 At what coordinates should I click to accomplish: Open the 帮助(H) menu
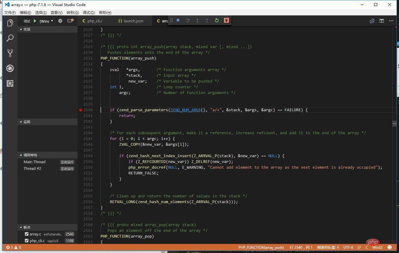pyautogui.click(x=105, y=13)
